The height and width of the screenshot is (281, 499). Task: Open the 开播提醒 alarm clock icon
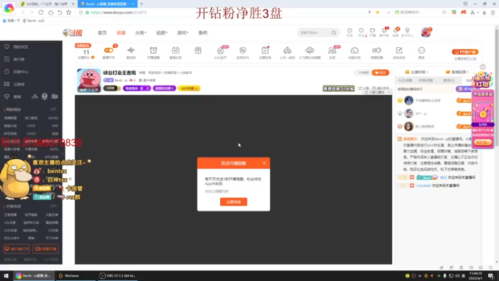tap(153, 51)
